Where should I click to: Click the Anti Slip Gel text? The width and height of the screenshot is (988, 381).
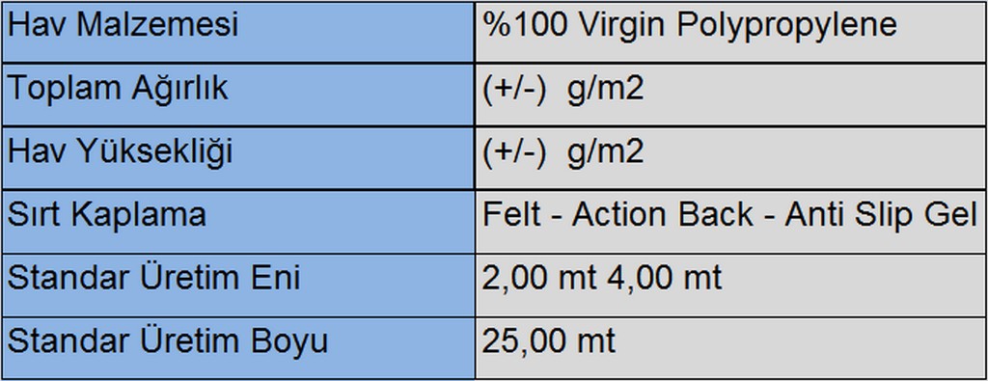point(881,215)
